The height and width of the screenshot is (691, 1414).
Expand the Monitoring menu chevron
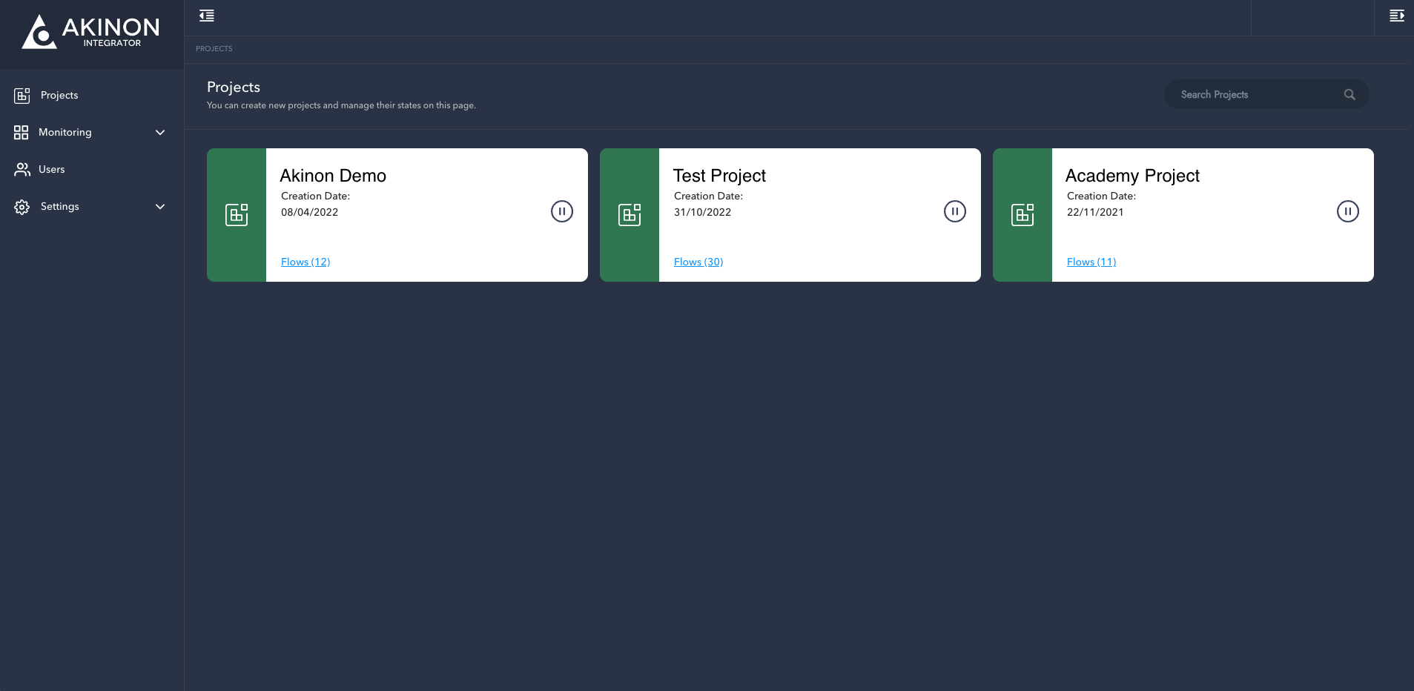[160, 132]
